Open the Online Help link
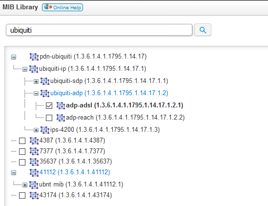268x206 pixels. pos(62,7)
